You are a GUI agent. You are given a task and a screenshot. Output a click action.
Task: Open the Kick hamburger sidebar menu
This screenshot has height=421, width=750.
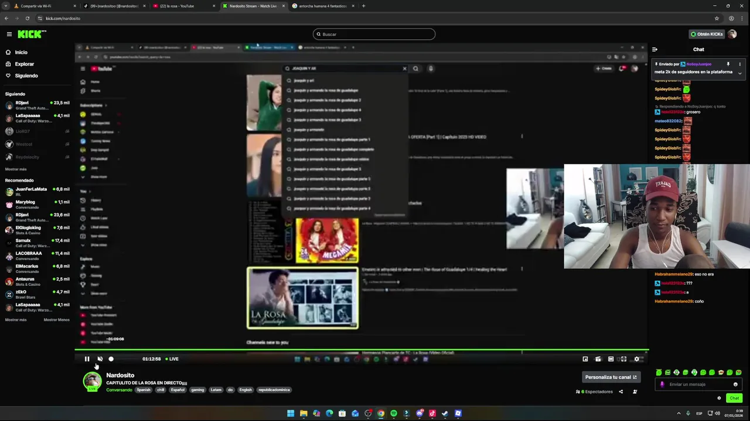9,34
